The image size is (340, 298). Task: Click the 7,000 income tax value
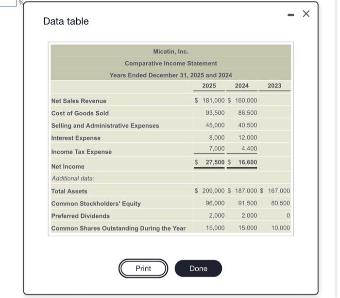coord(217,149)
